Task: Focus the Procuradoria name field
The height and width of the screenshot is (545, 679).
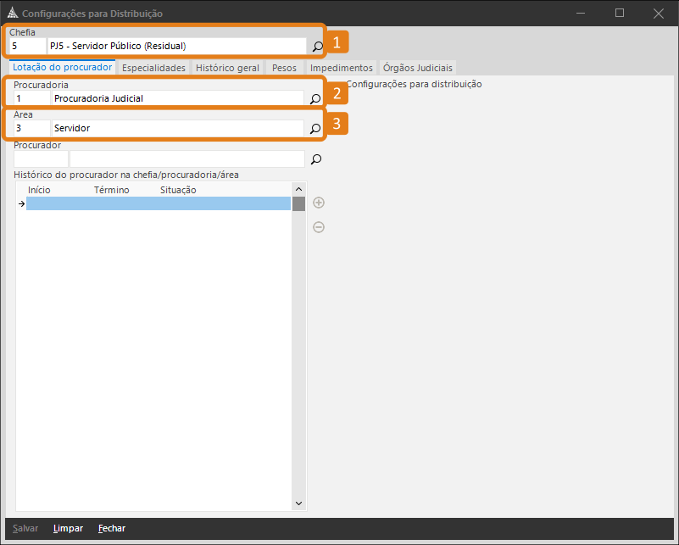Action: tap(176, 98)
